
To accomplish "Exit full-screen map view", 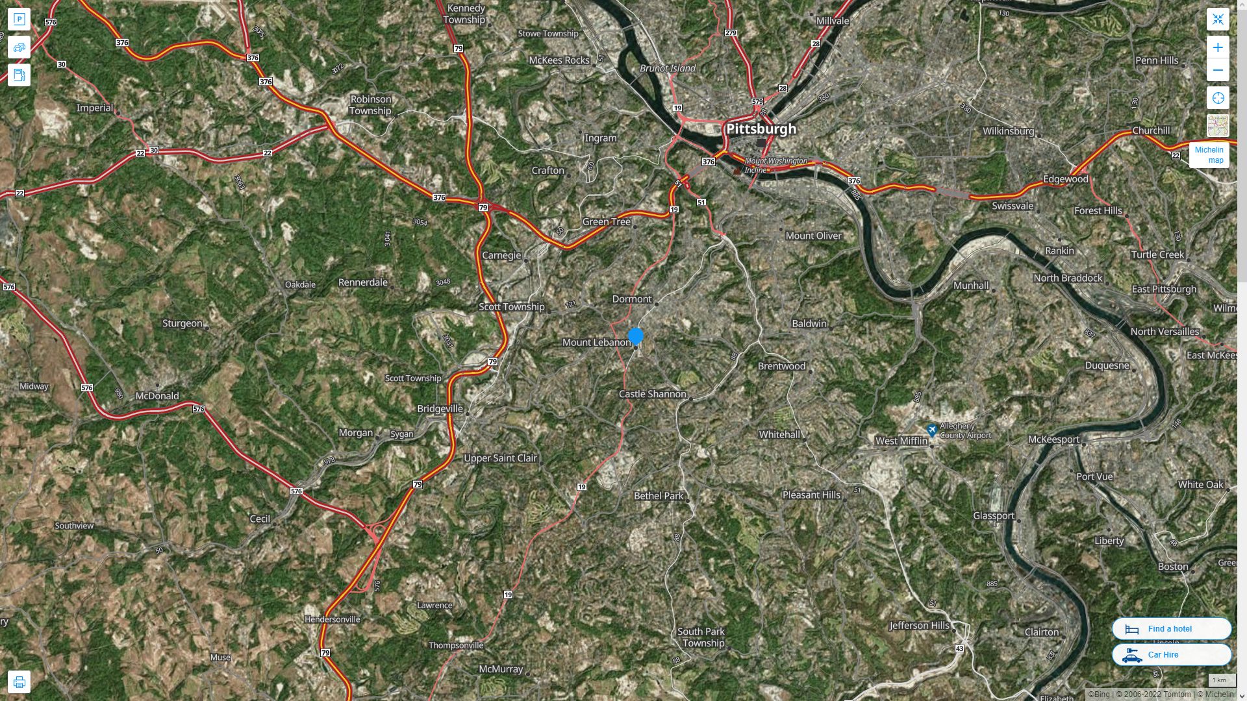I will click(1218, 19).
